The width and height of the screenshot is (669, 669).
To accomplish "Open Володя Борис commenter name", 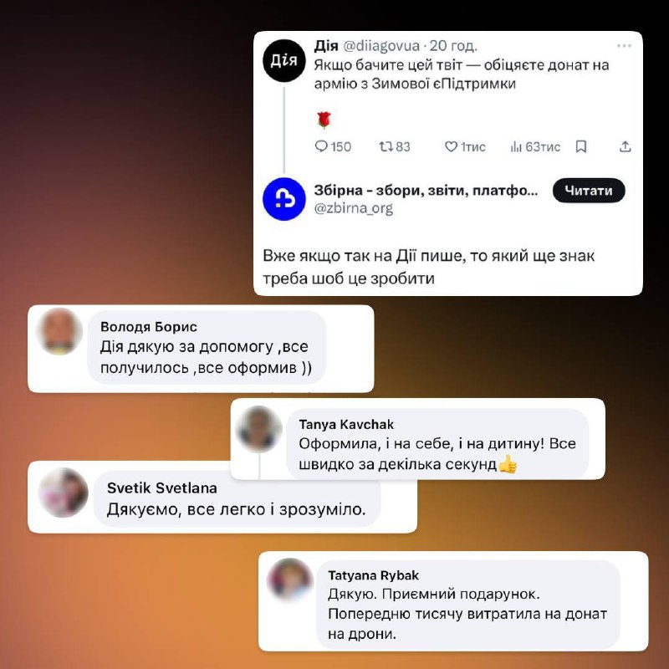I will coord(149,327).
